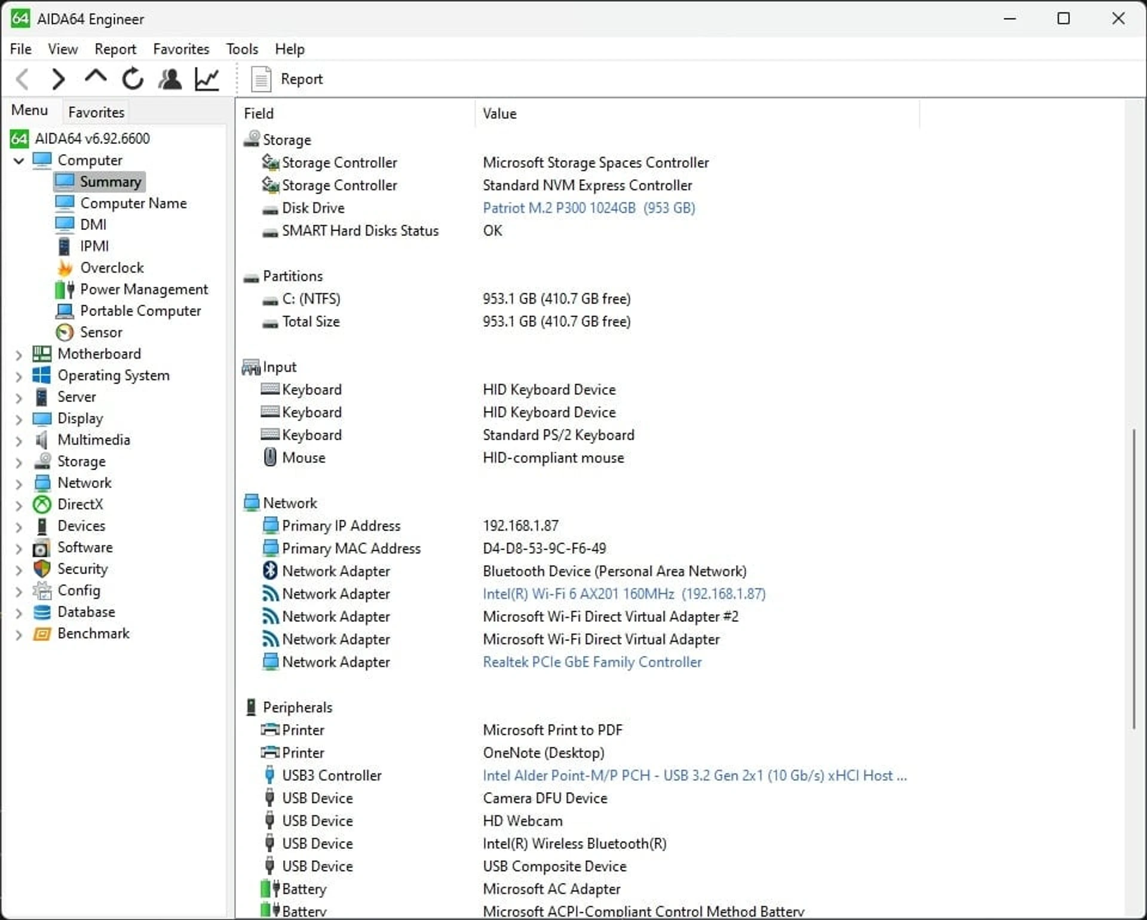Select the Summary icon in the tree
1147x920 pixels.
point(65,182)
